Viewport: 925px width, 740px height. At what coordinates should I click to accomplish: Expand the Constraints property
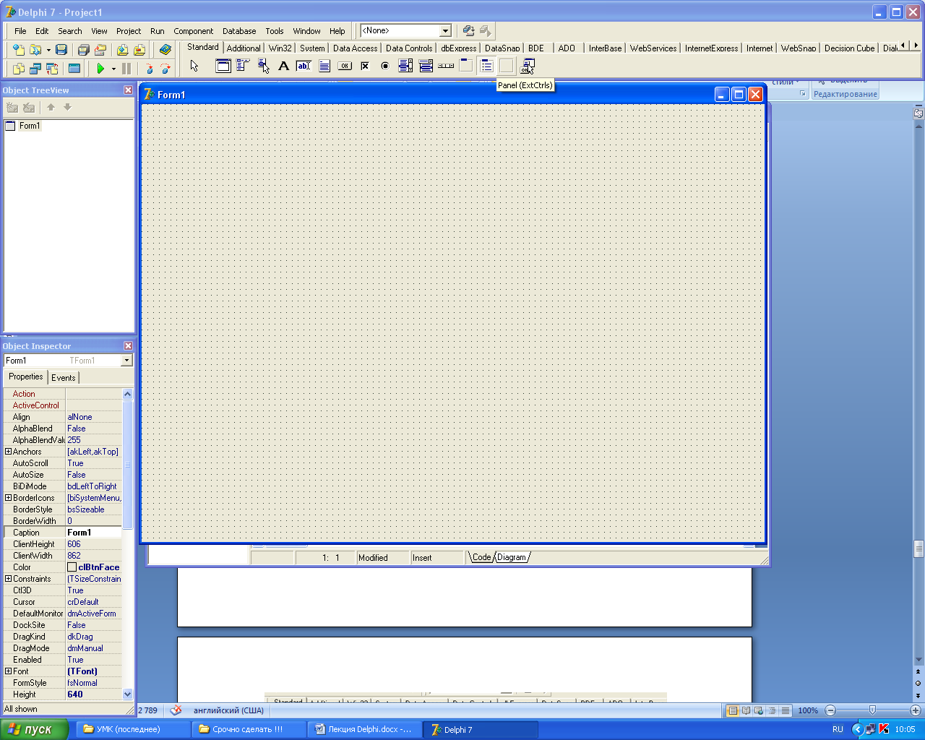[9, 579]
